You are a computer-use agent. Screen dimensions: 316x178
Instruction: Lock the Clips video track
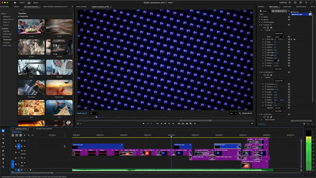click(16, 164)
